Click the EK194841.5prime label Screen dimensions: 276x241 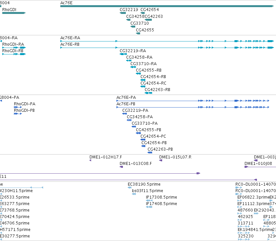pyautogui.click(x=255, y=230)
